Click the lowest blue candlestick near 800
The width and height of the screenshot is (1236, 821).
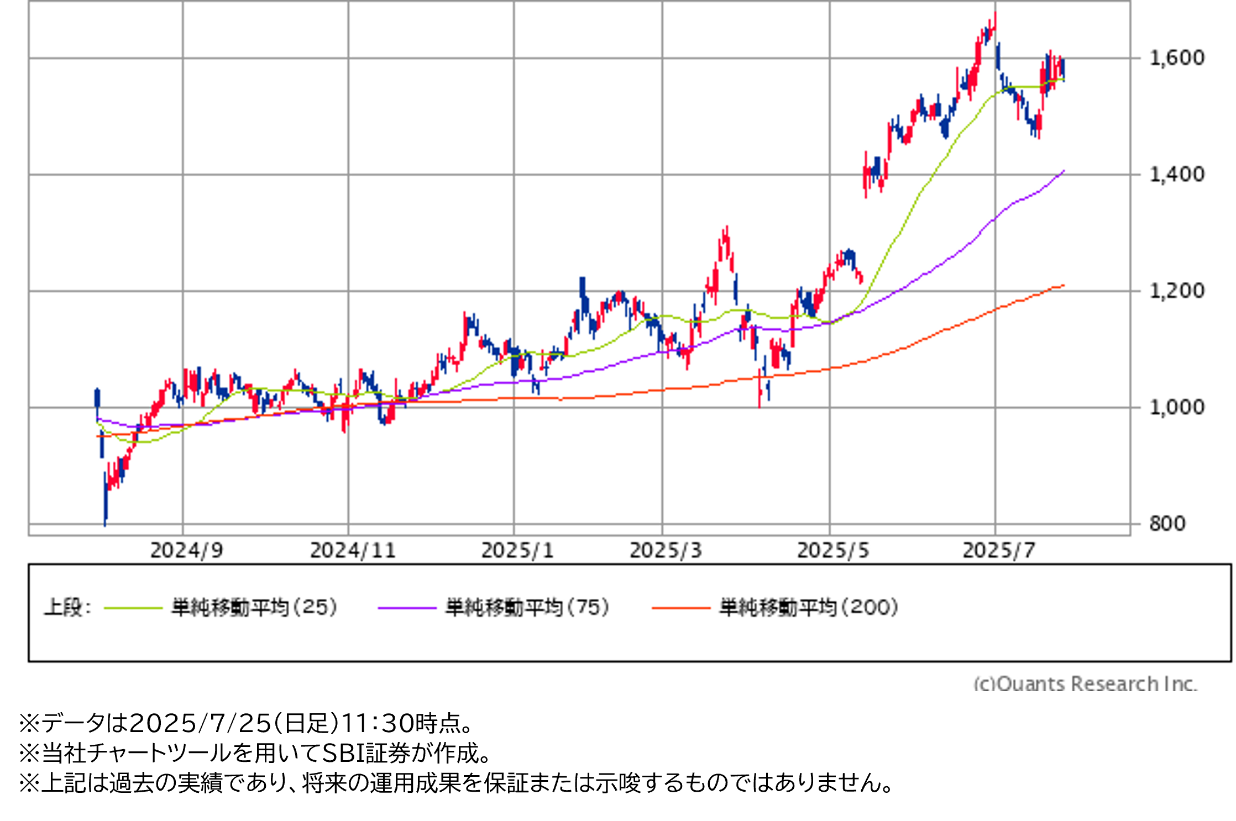pyautogui.click(x=105, y=500)
